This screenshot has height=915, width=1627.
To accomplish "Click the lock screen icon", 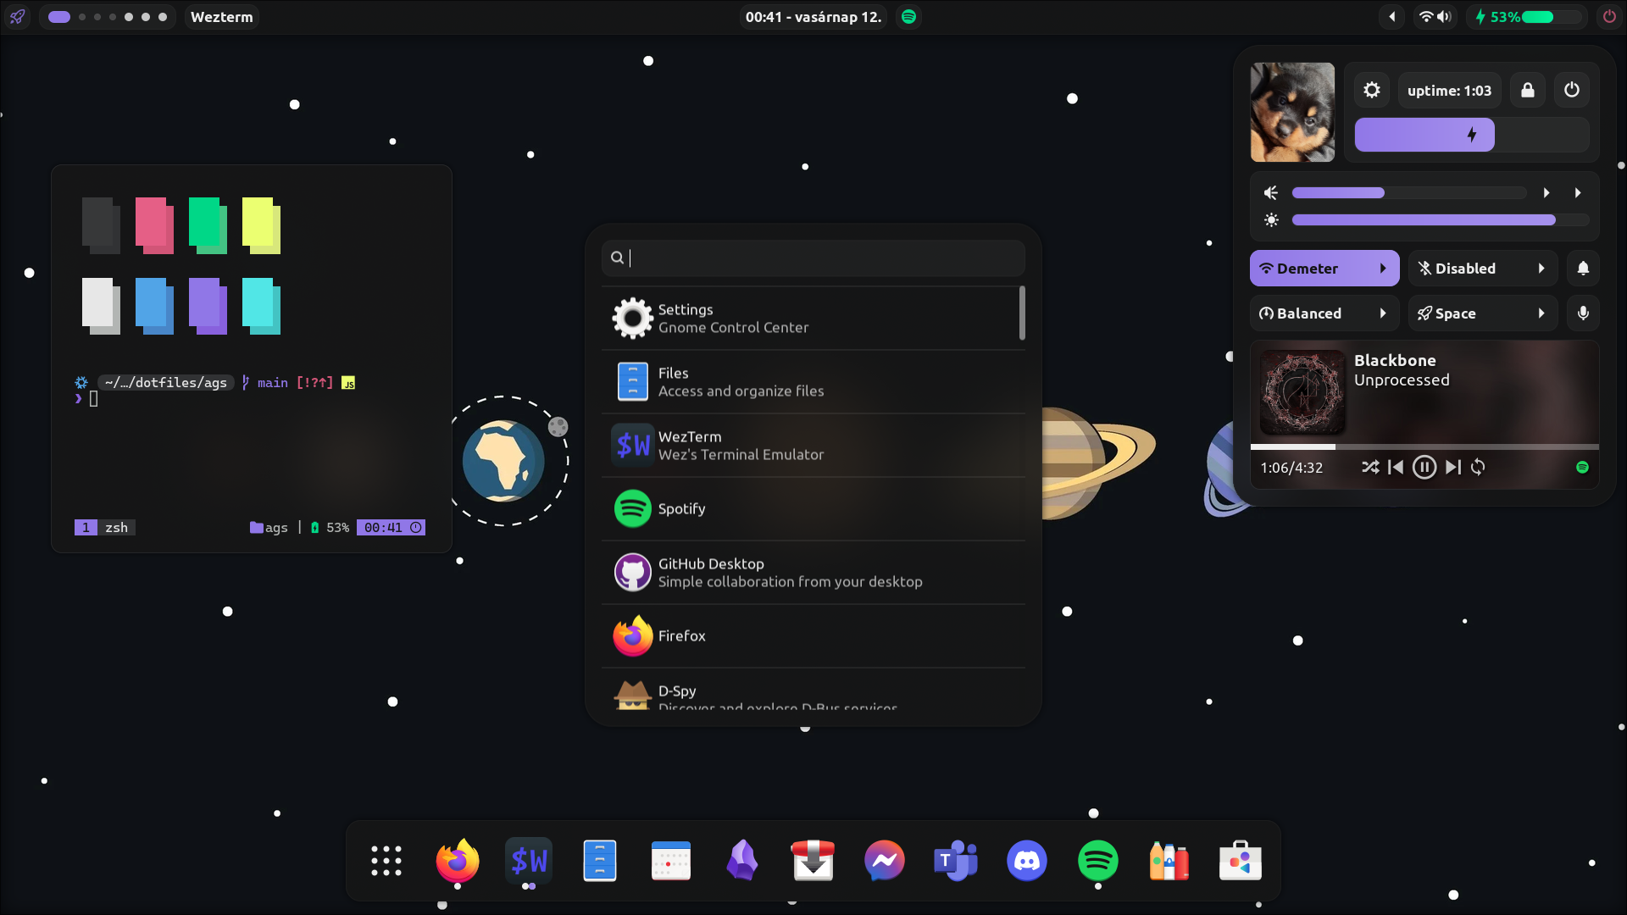I will tap(1528, 90).
